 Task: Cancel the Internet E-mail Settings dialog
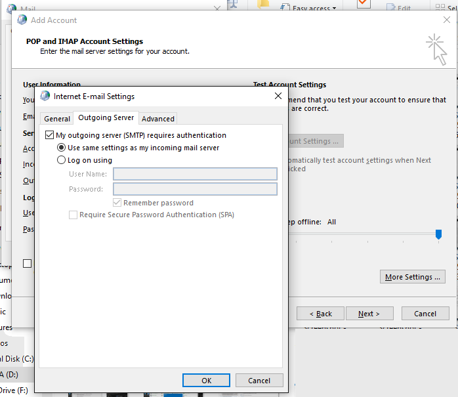pos(259,381)
